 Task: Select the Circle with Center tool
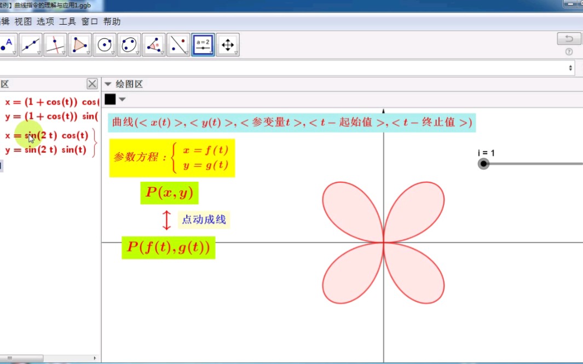(x=105, y=44)
